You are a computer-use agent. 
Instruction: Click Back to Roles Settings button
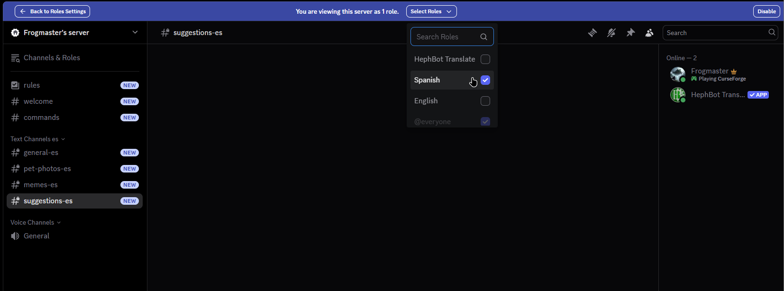[x=52, y=11]
